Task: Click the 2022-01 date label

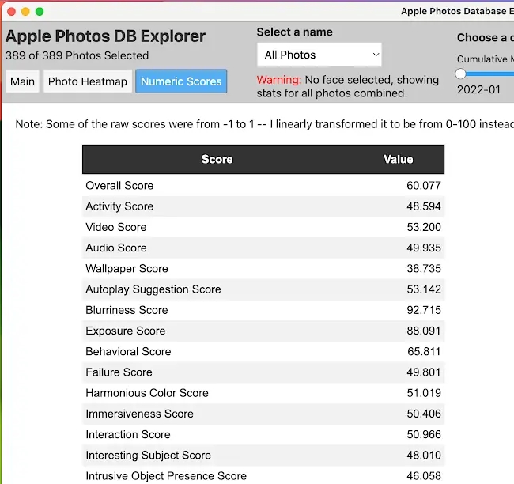Action: (x=478, y=89)
